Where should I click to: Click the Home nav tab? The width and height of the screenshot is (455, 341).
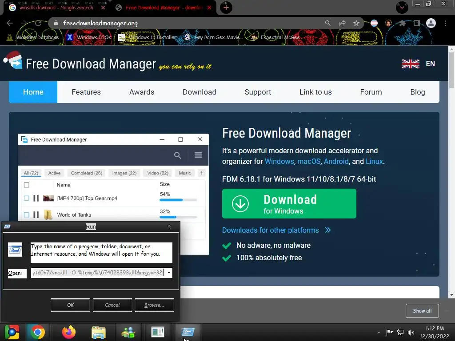coord(33,92)
